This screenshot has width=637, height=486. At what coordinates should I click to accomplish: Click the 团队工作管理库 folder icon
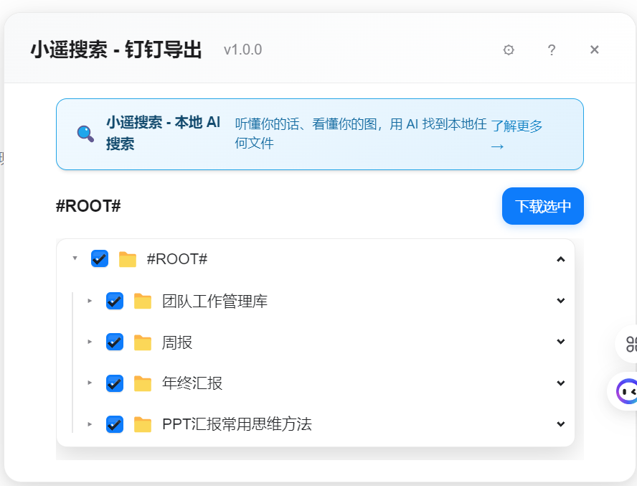[143, 302]
